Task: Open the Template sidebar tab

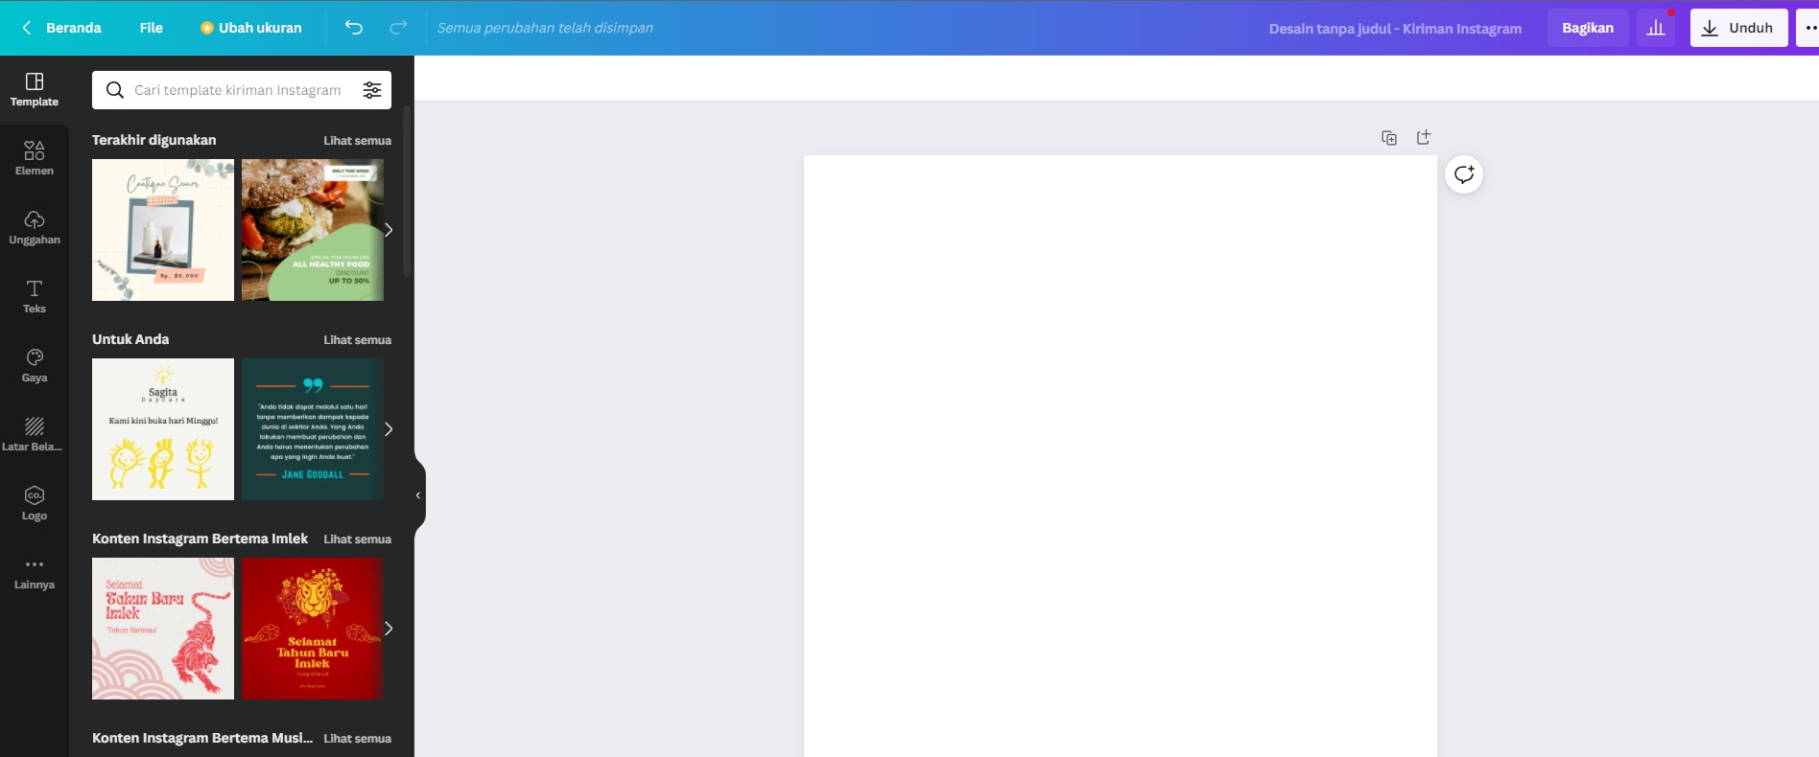Action: click(35, 90)
